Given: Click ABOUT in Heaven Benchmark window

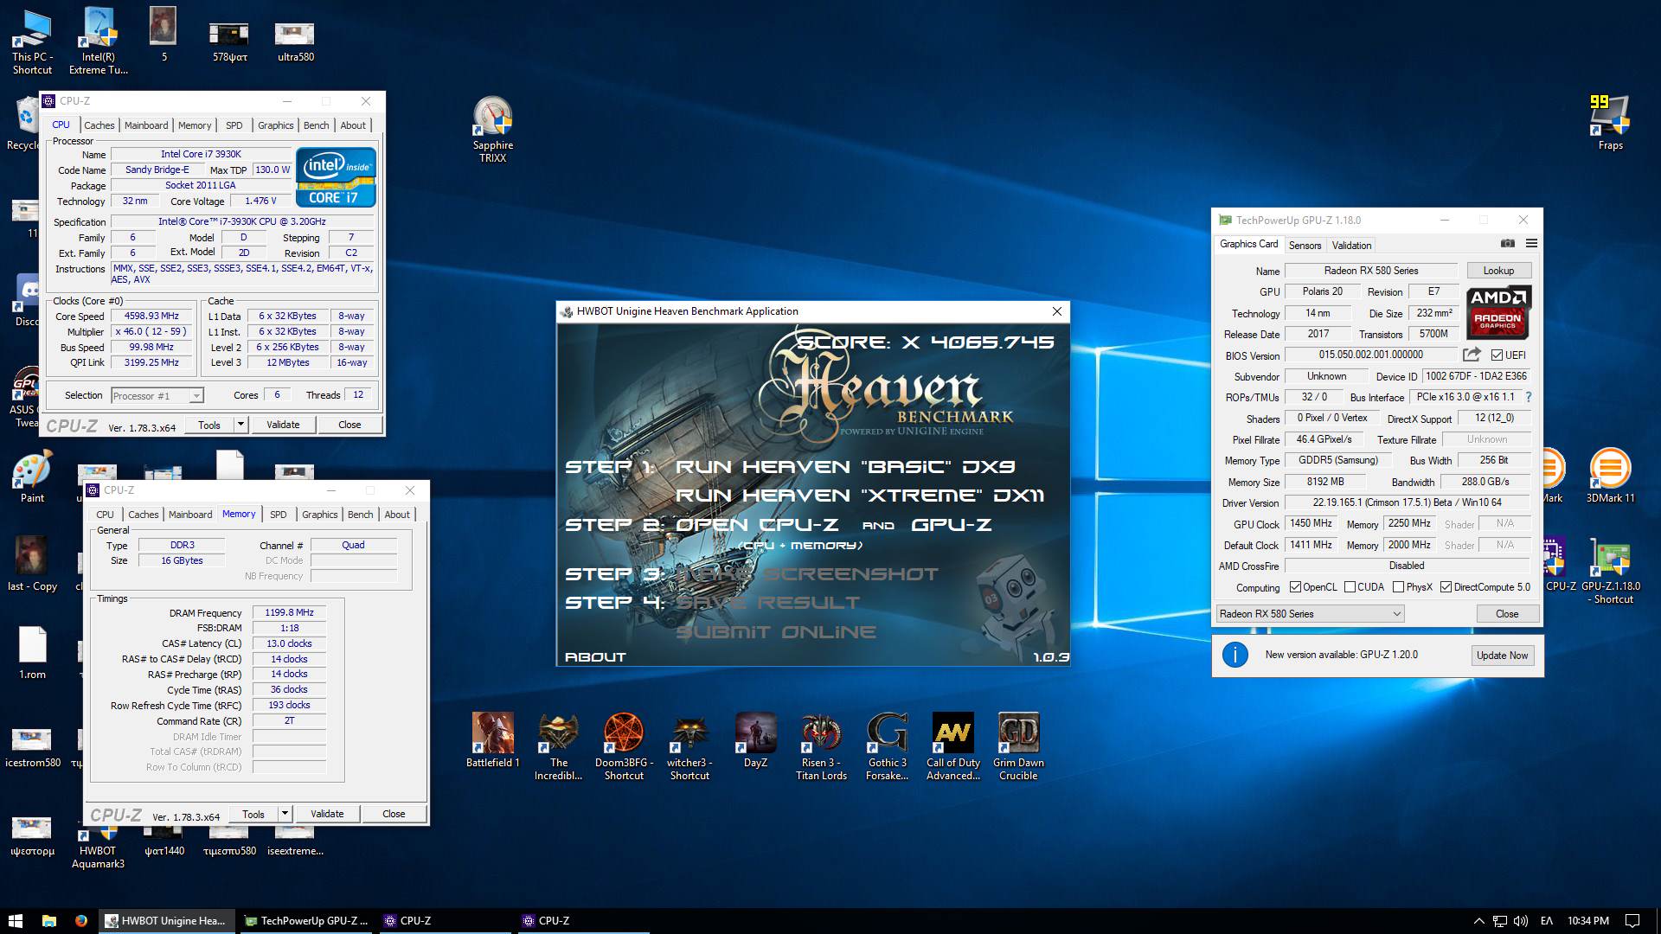Looking at the screenshot, I should [595, 657].
